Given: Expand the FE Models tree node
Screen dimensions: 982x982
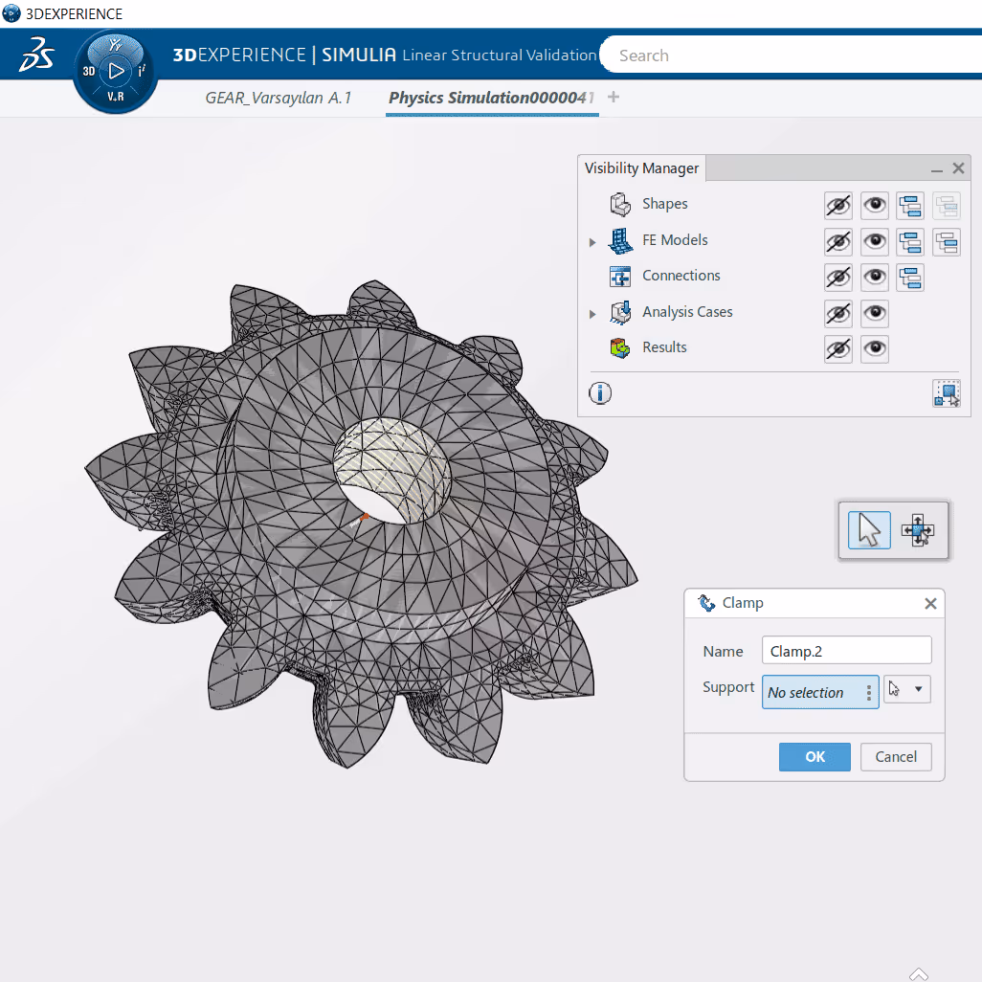Looking at the screenshot, I should pos(592,242).
